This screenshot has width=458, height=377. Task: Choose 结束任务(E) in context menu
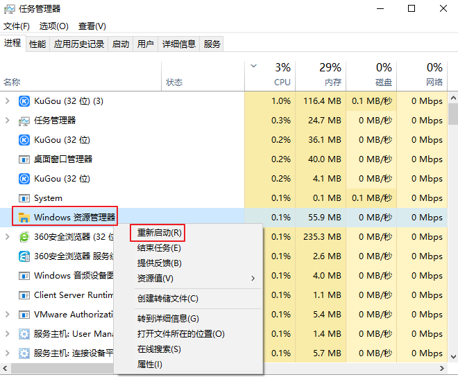[x=159, y=248]
